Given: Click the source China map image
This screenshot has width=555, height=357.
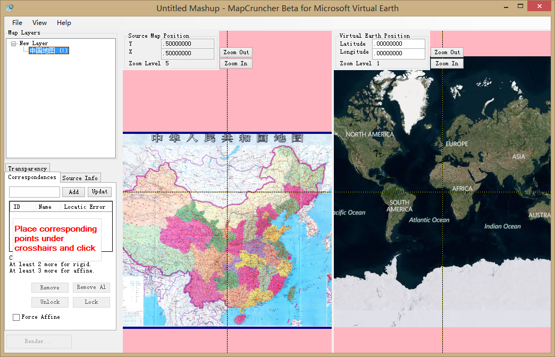Looking at the screenshot, I should point(227,230).
